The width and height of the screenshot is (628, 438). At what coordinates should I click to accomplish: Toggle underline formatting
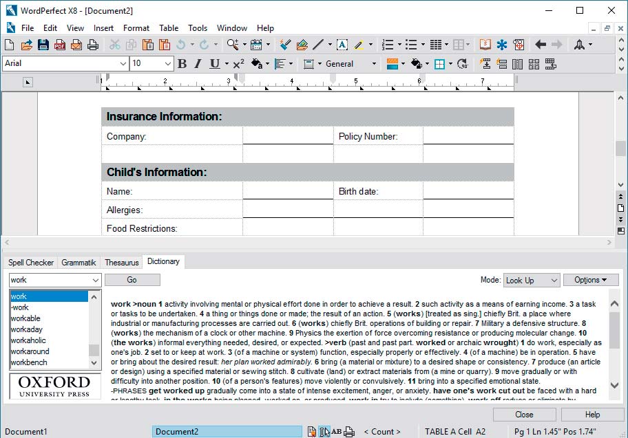pyautogui.click(x=215, y=64)
